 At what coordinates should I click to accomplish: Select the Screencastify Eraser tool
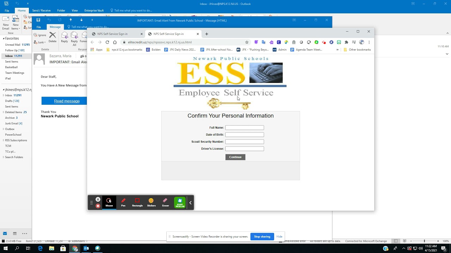tap(166, 202)
